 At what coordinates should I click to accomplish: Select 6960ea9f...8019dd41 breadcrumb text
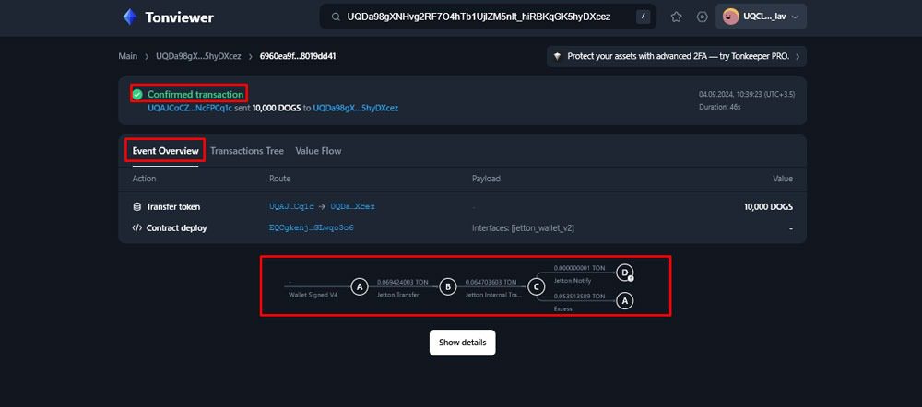[x=298, y=56]
